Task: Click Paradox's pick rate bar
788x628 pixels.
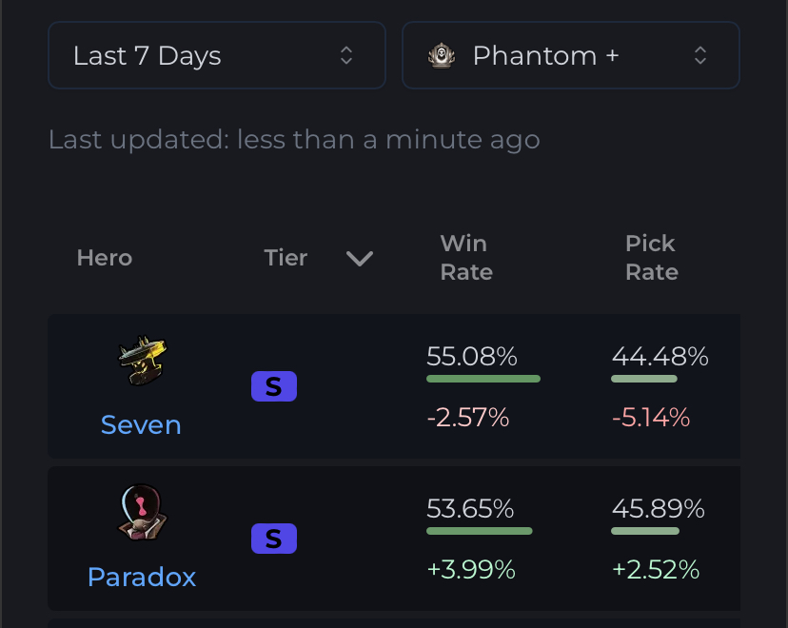Action: (645, 531)
